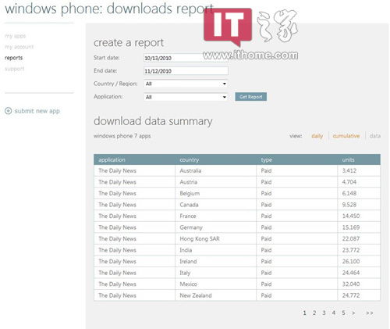The width and height of the screenshot is (390, 329).
Task: Click units value 22,087
Action: click(x=351, y=238)
